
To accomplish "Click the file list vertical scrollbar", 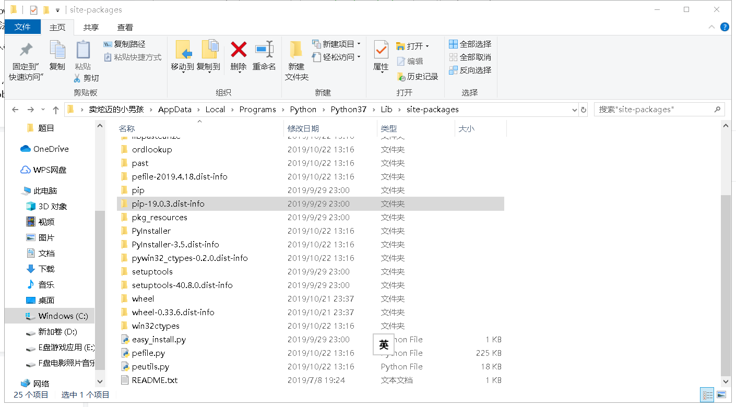I will 726,284.
